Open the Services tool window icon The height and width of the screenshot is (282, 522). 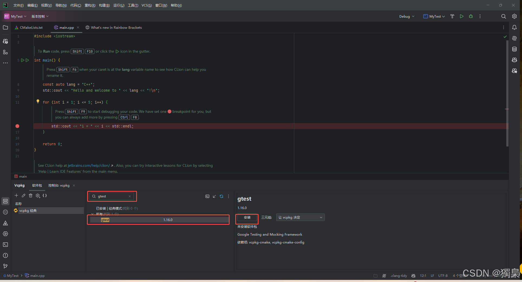[x=5, y=234]
